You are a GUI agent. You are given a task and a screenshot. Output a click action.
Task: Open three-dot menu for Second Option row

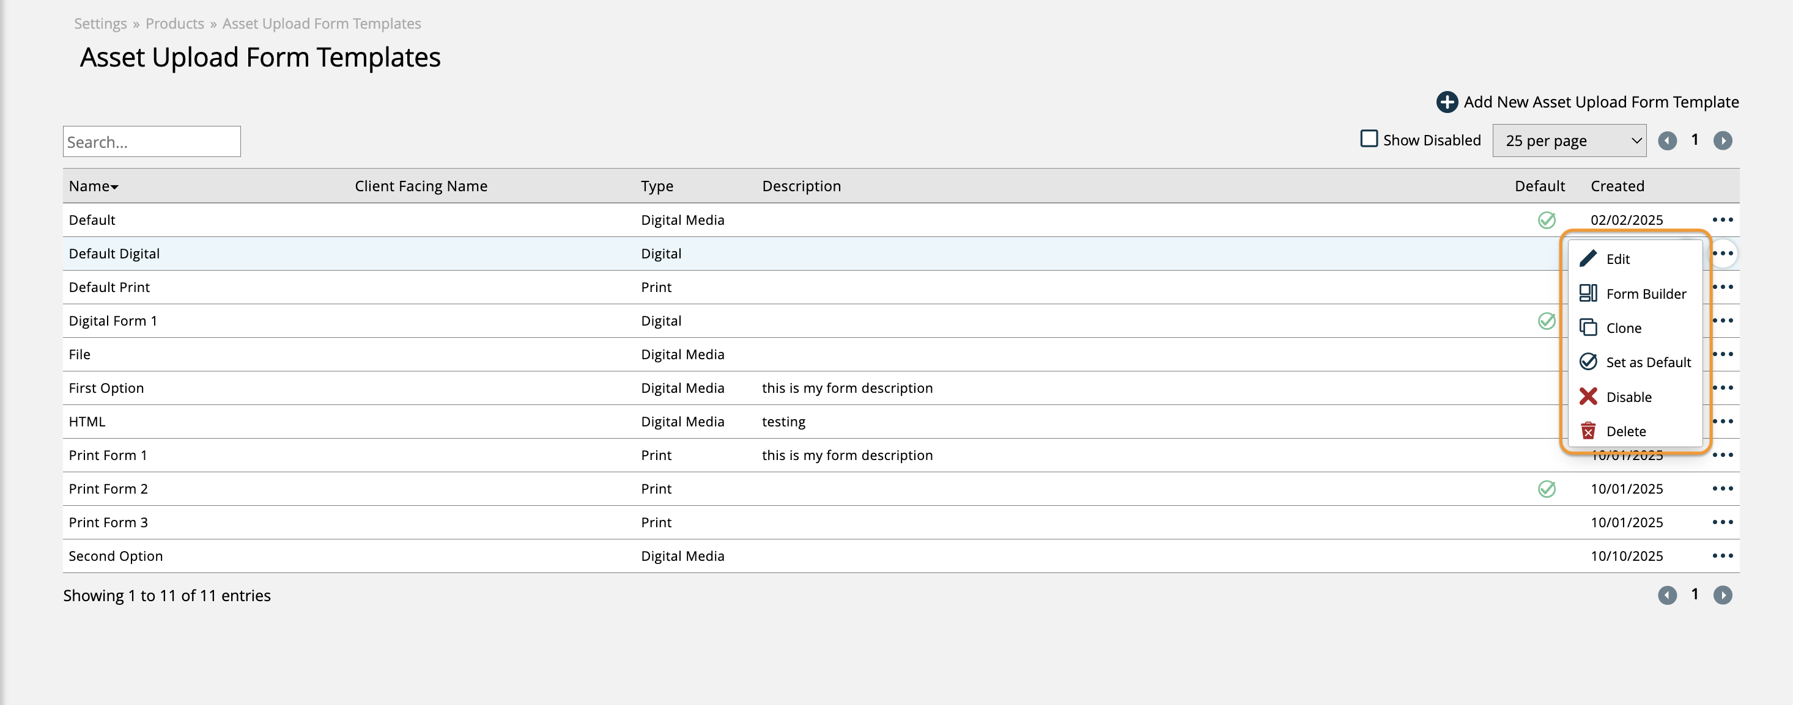click(1722, 555)
